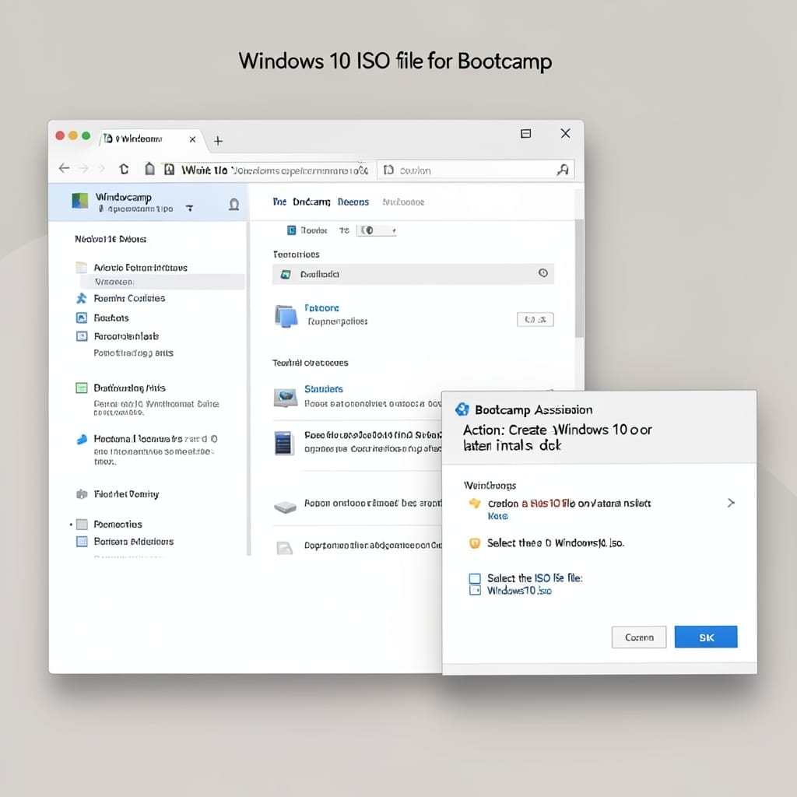Click the square window button in title bar
Screen dimensions: 797x797
tap(526, 134)
